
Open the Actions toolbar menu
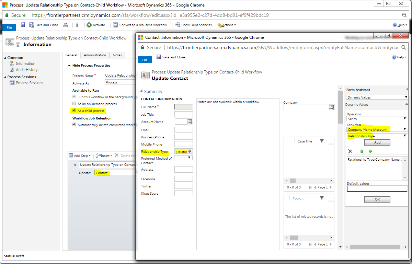click(x=226, y=25)
